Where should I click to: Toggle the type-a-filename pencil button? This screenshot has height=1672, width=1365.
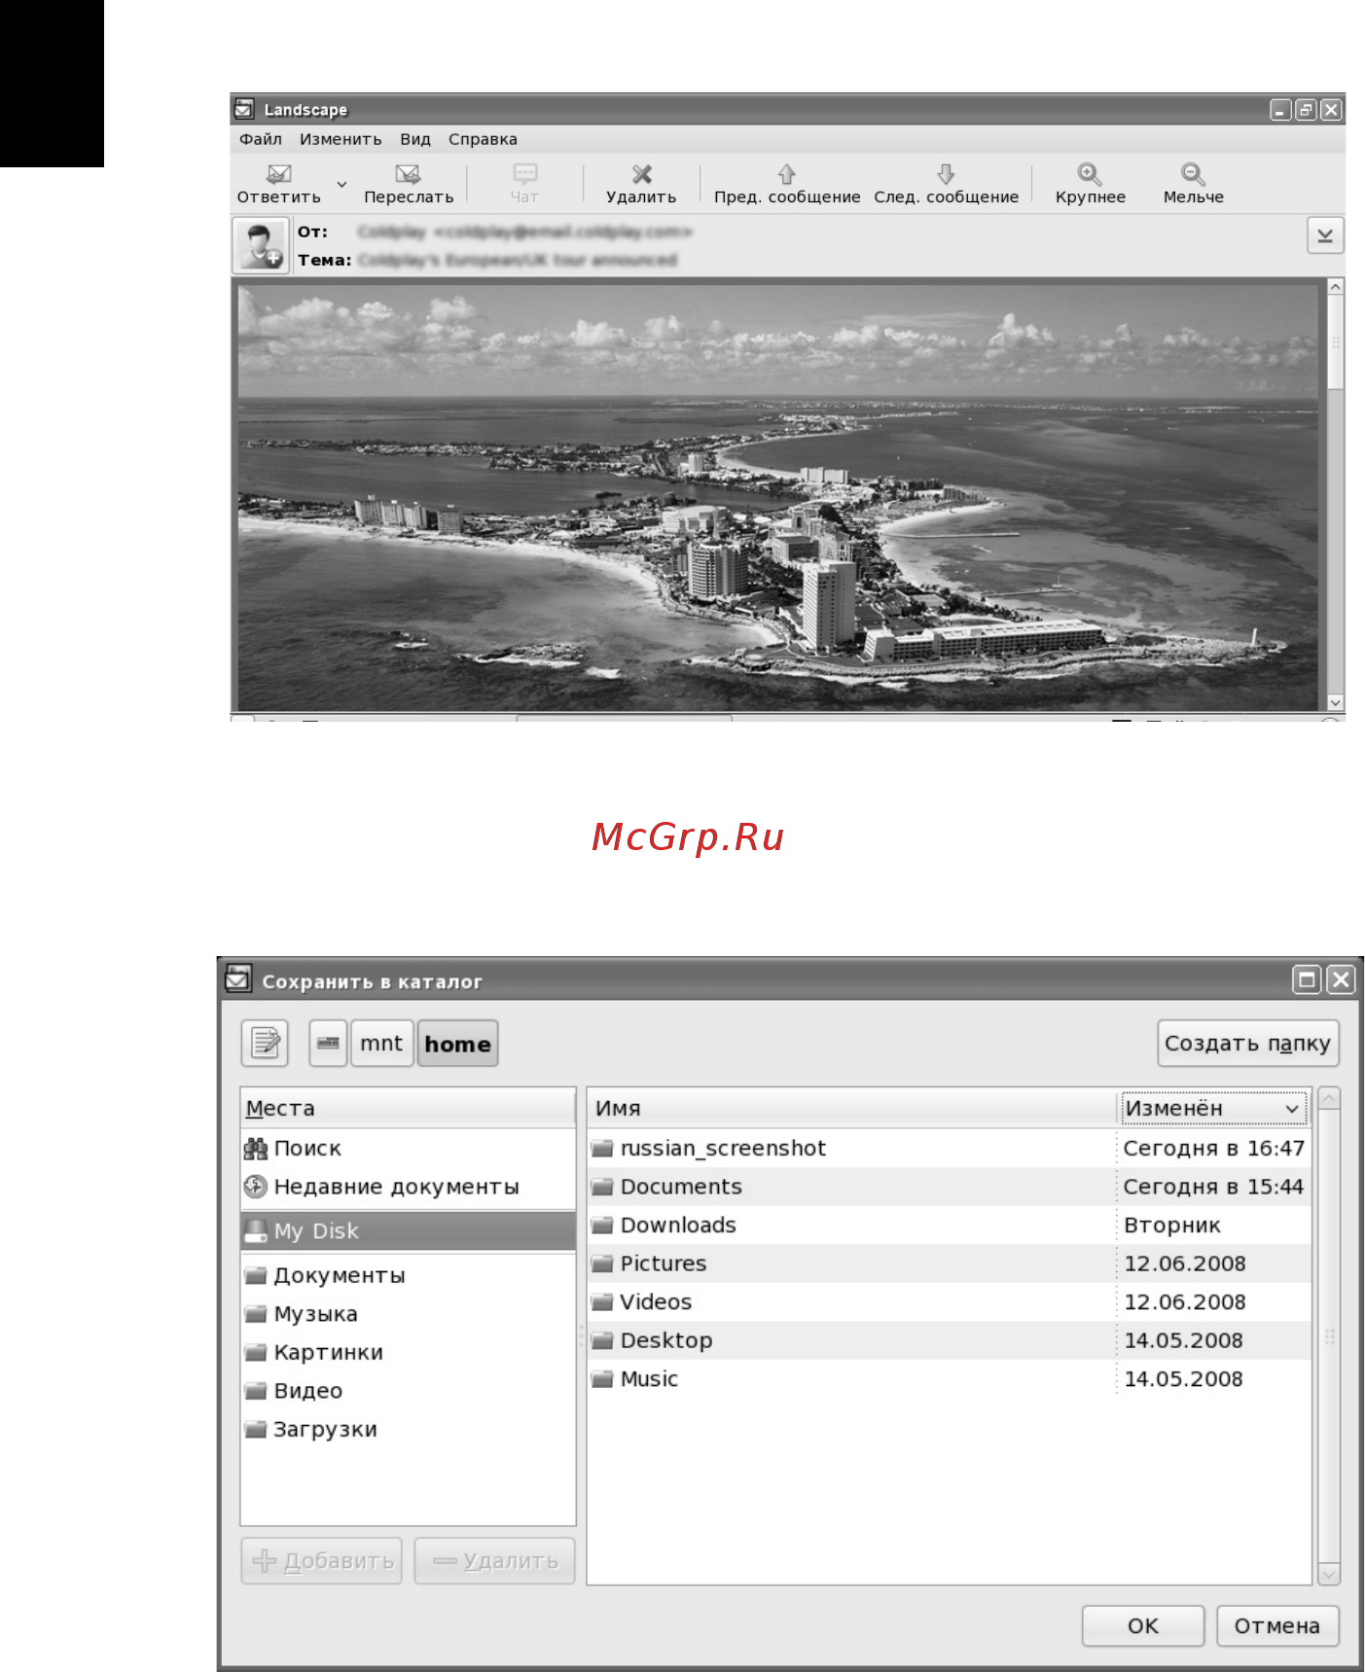tap(265, 1043)
